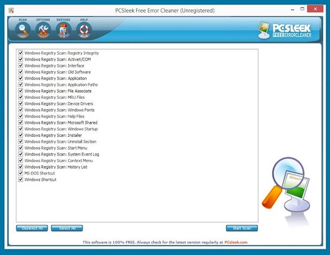
Task: Open the Restore icon
Action: click(63, 30)
